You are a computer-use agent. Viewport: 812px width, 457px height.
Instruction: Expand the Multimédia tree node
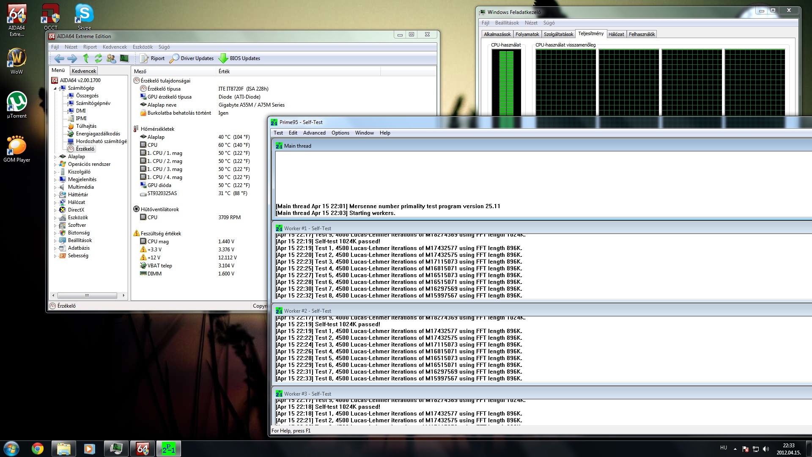point(55,187)
